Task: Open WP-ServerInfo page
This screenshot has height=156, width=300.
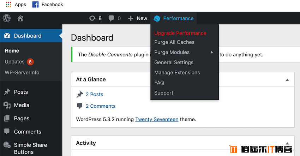Action: tap(22, 73)
